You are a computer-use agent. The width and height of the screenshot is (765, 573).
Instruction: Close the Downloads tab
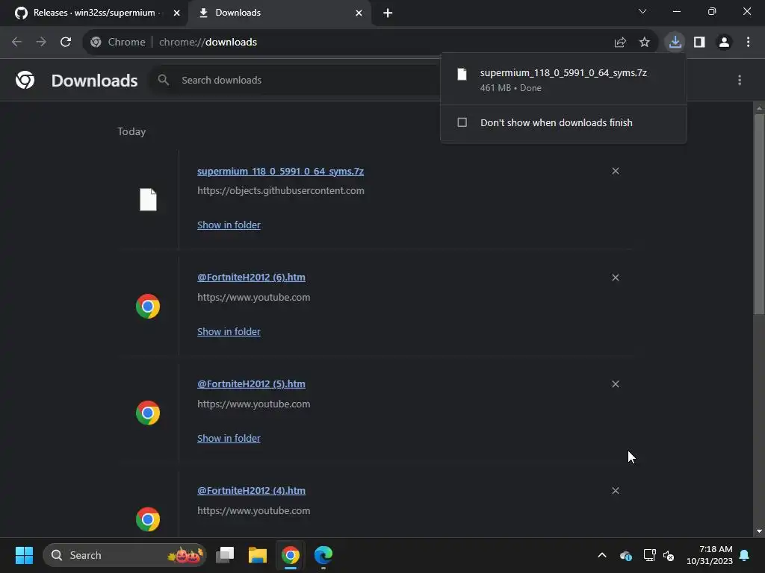[x=359, y=13]
